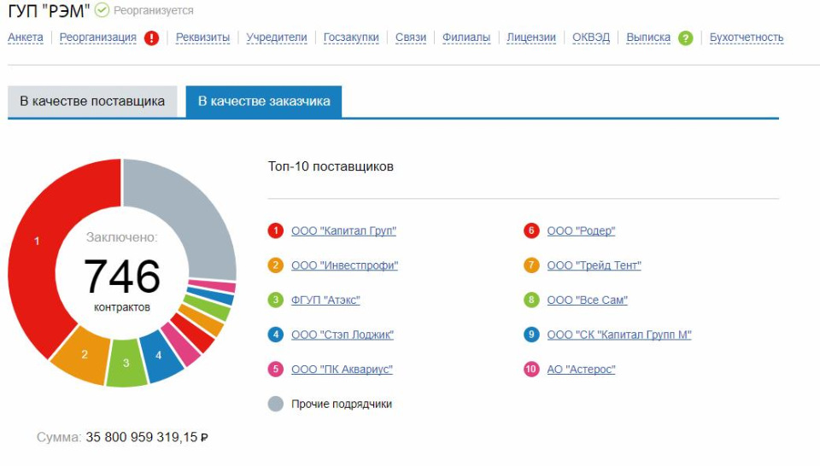Click the green question mark icon near Выписка

click(686, 38)
